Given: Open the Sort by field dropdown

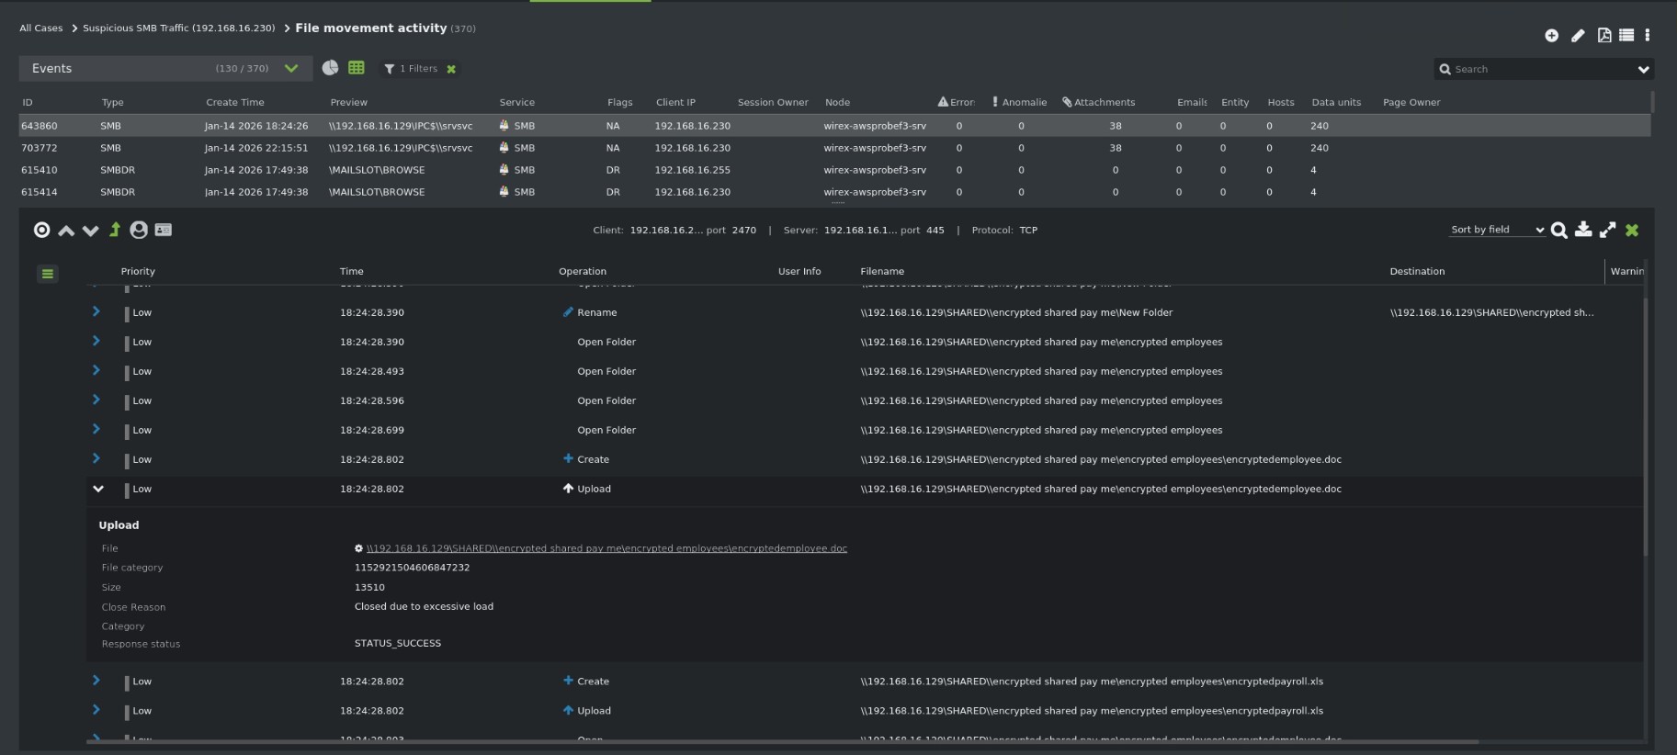Looking at the screenshot, I should [x=1497, y=230].
